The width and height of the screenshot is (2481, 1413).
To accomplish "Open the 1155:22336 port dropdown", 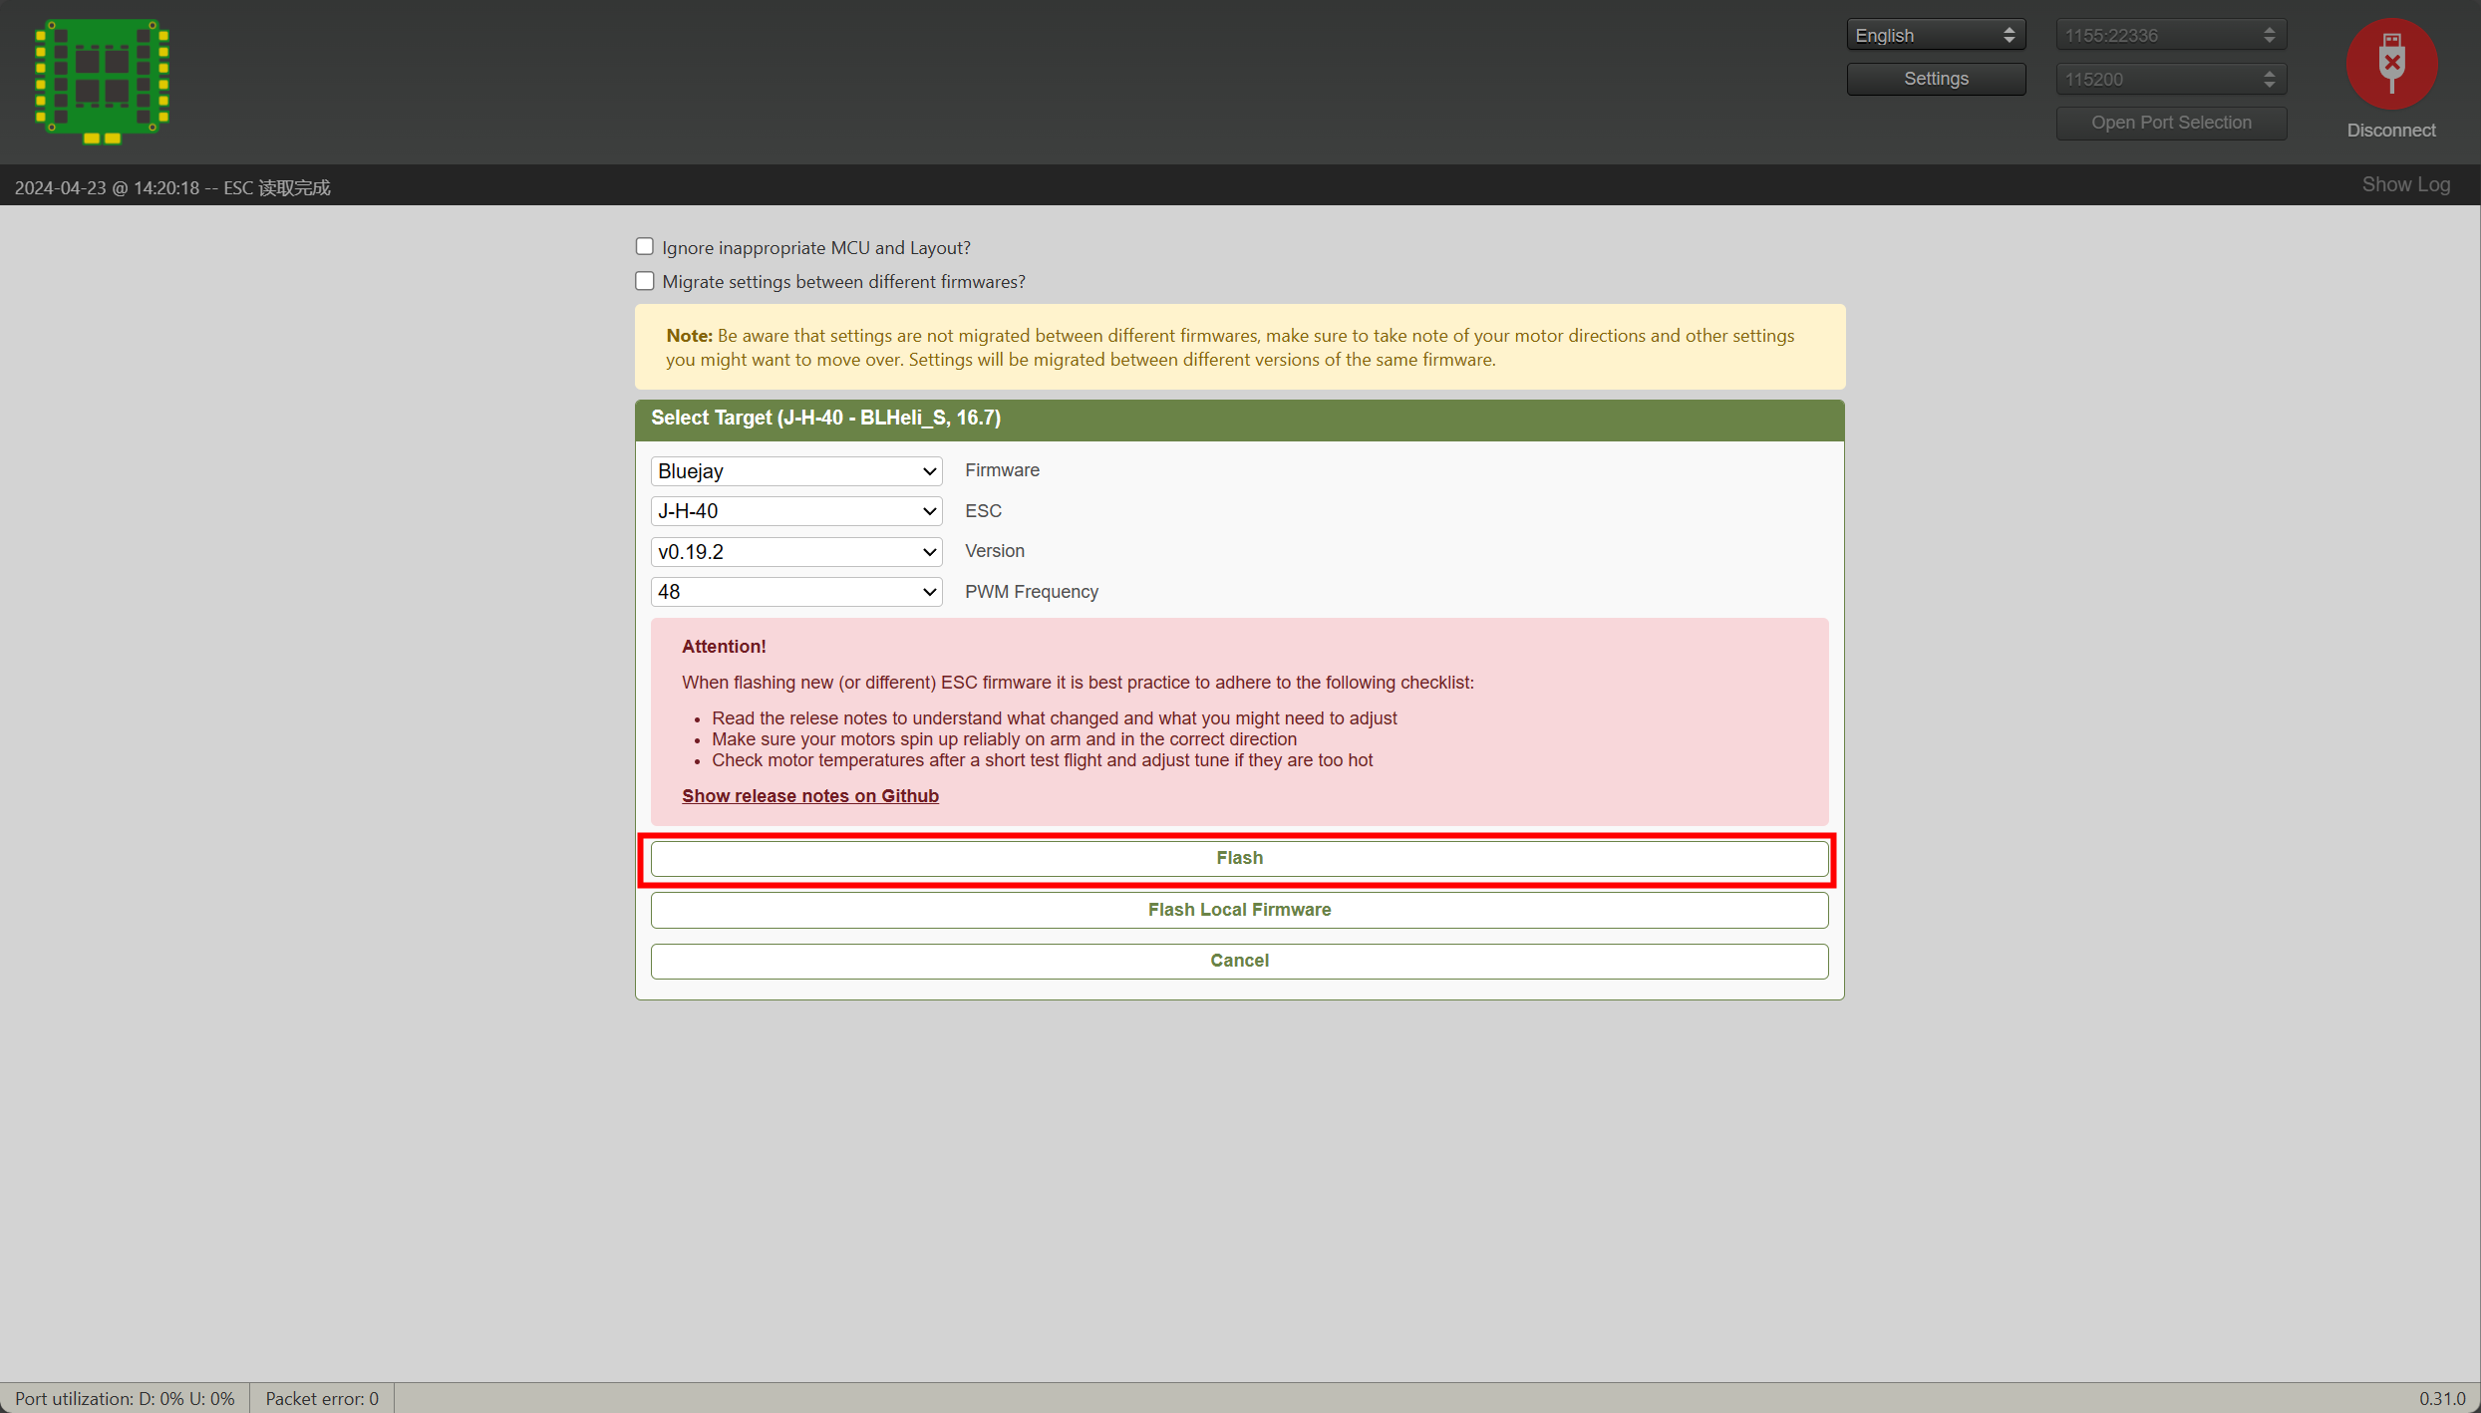I will (x=2170, y=35).
